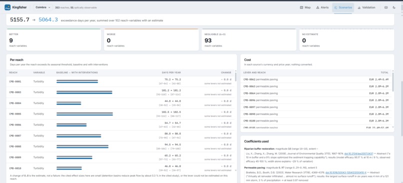Click the VARIABLE column header

(39, 72)
